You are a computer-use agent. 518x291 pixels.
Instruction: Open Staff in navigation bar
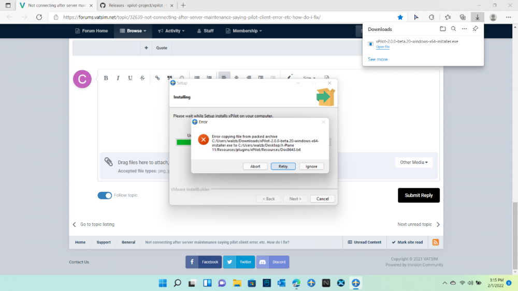pos(205,30)
